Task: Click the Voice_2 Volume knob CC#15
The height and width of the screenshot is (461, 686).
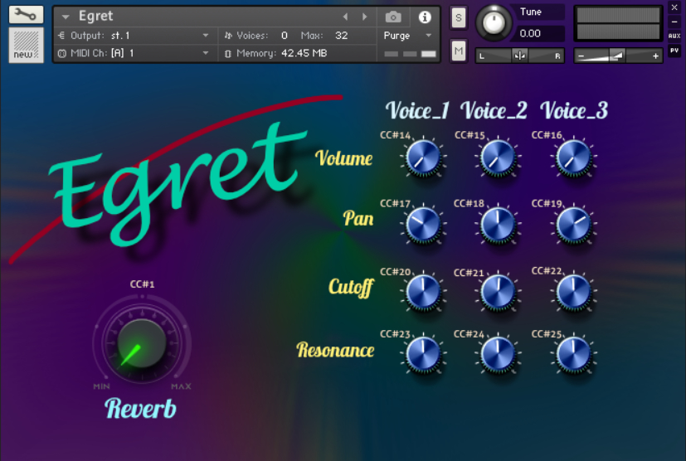Action: (498, 158)
